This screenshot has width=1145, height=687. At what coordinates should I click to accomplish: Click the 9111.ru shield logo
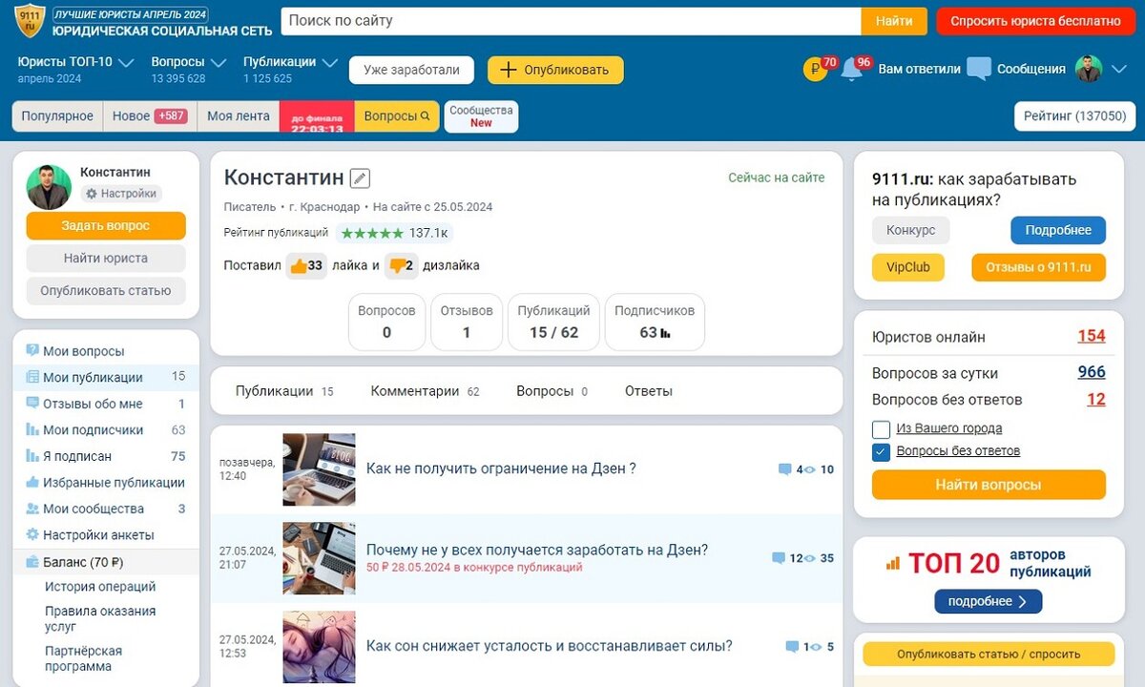[30, 20]
